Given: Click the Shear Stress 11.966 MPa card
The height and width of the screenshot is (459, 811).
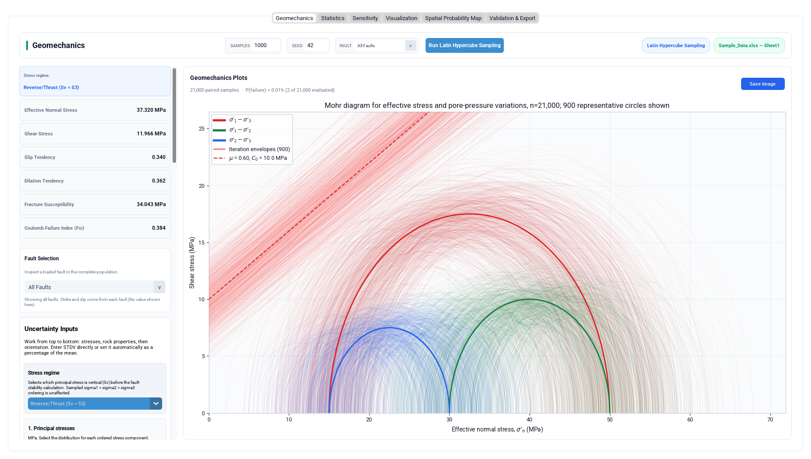Looking at the screenshot, I should click(95, 134).
